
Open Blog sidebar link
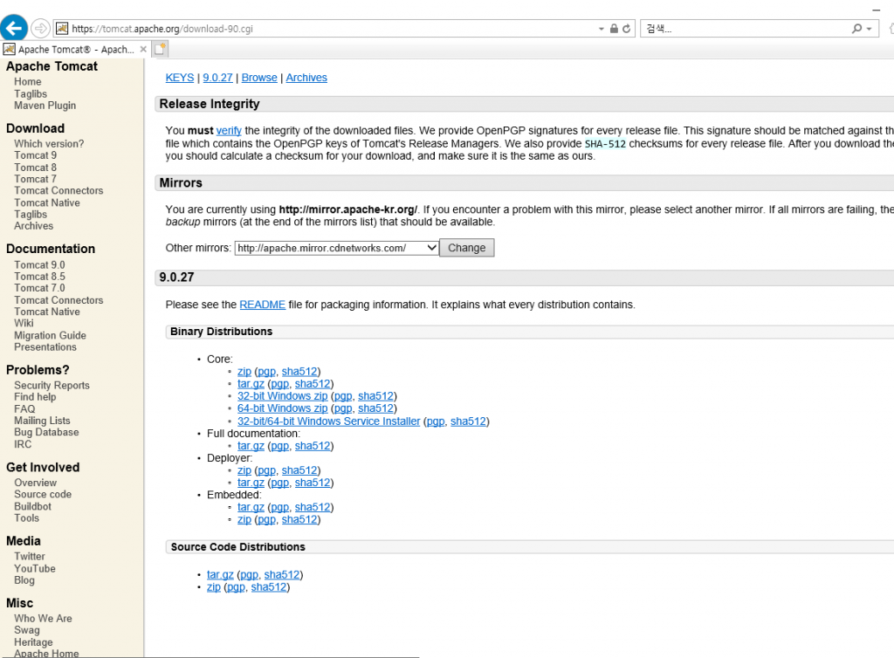(x=24, y=580)
